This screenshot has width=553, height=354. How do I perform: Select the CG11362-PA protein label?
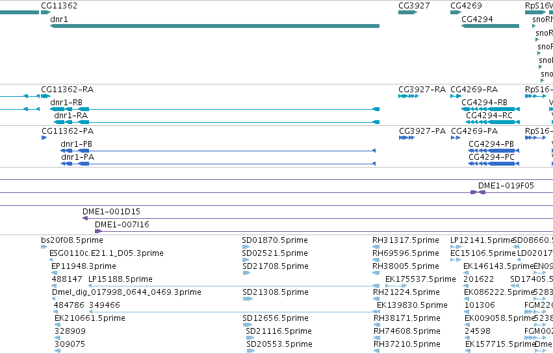[x=68, y=131]
